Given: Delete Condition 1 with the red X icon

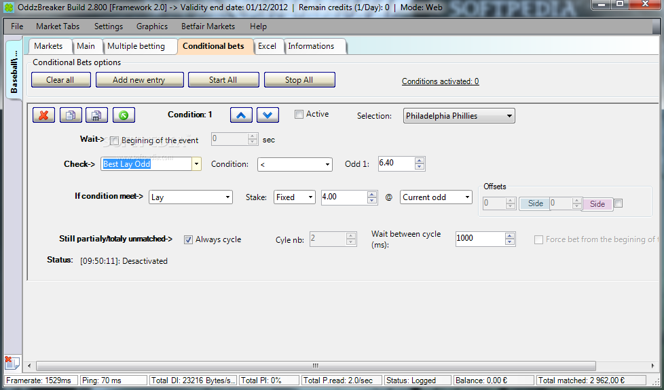Looking at the screenshot, I should click(43, 115).
